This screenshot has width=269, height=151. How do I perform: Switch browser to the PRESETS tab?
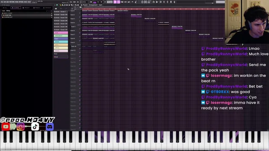[37, 8]
